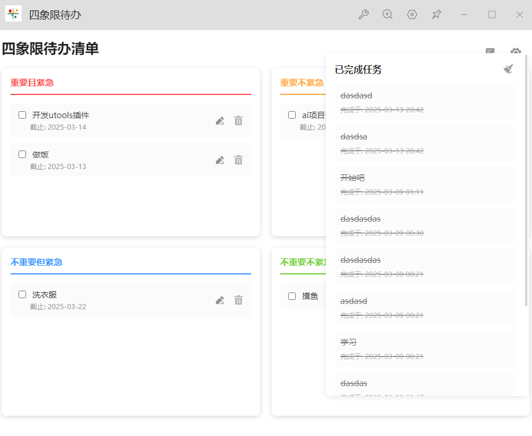Image resolution: width=532 pixels, height=436 pixels.
Task: Click deadline 截止: 2025-03-14
Action: point(58,127)
